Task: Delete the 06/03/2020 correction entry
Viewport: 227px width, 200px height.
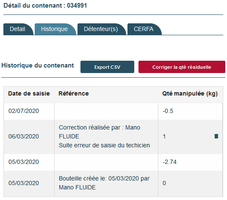Action: [216, 136]
